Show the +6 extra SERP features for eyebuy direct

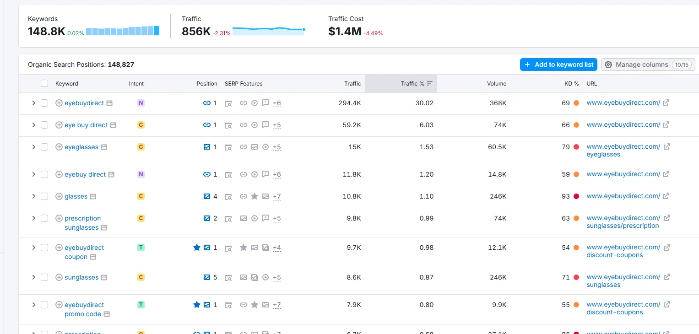pyautogui.click(x=276, y=174)
